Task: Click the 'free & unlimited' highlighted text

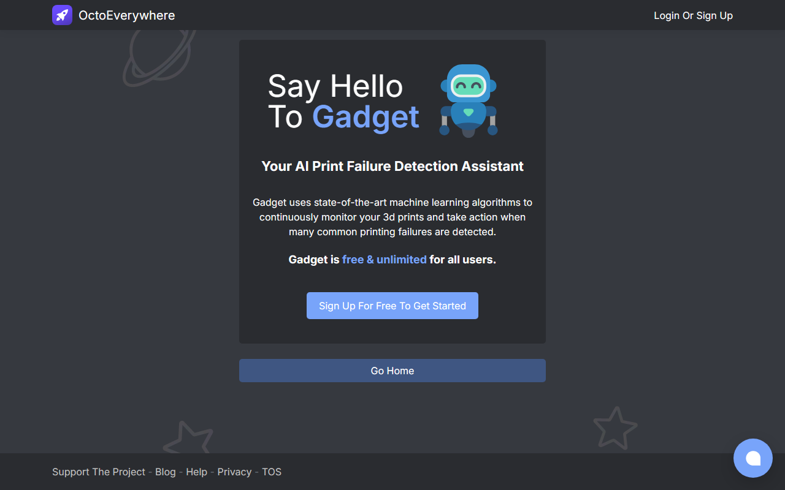Action: pos(385,260)
